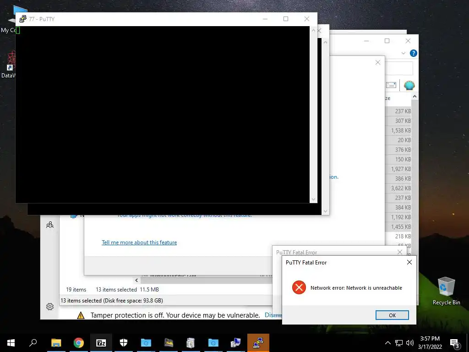The height and width of the screenshot is (352, 469).
Task: Click inside the black '77 - PuTTY' terminal area
Action: coord(163,114)
